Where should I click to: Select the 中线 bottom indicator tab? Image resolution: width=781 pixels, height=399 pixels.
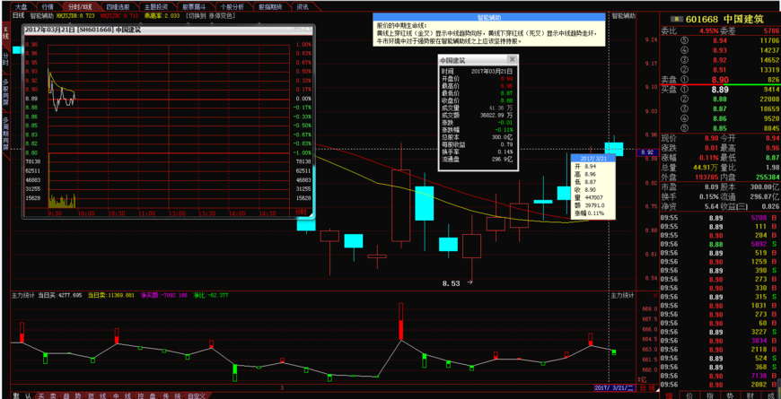pos(122,395)
